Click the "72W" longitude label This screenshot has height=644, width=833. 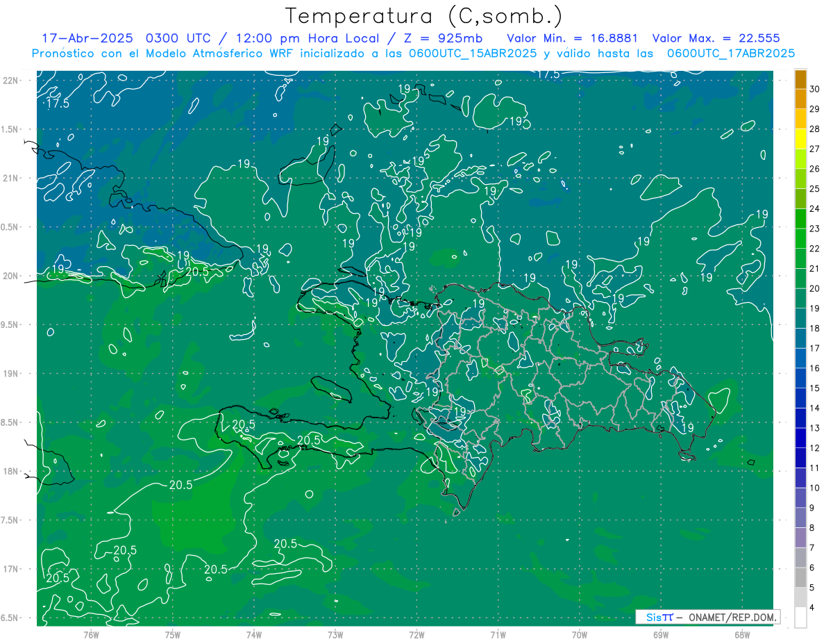[416, 634]
